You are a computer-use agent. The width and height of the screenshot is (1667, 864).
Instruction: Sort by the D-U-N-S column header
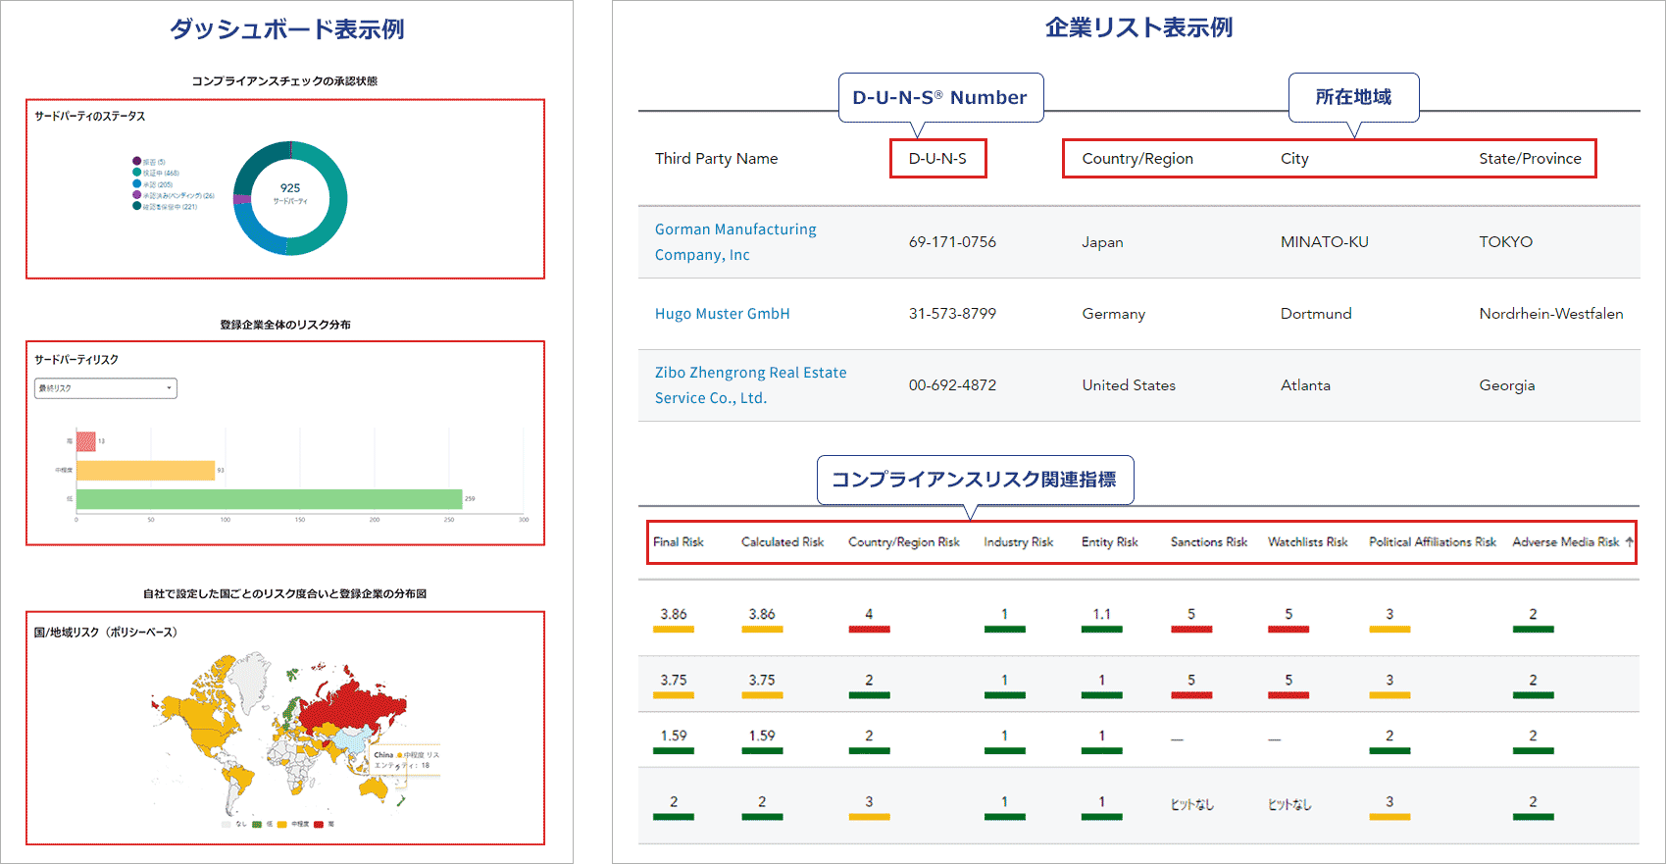click(x=937, y=159)
